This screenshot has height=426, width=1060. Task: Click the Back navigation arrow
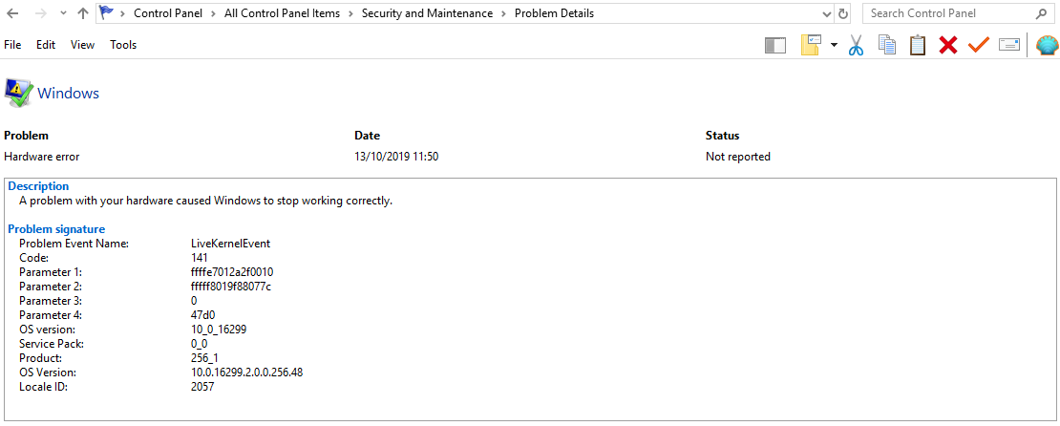point(12,13)
